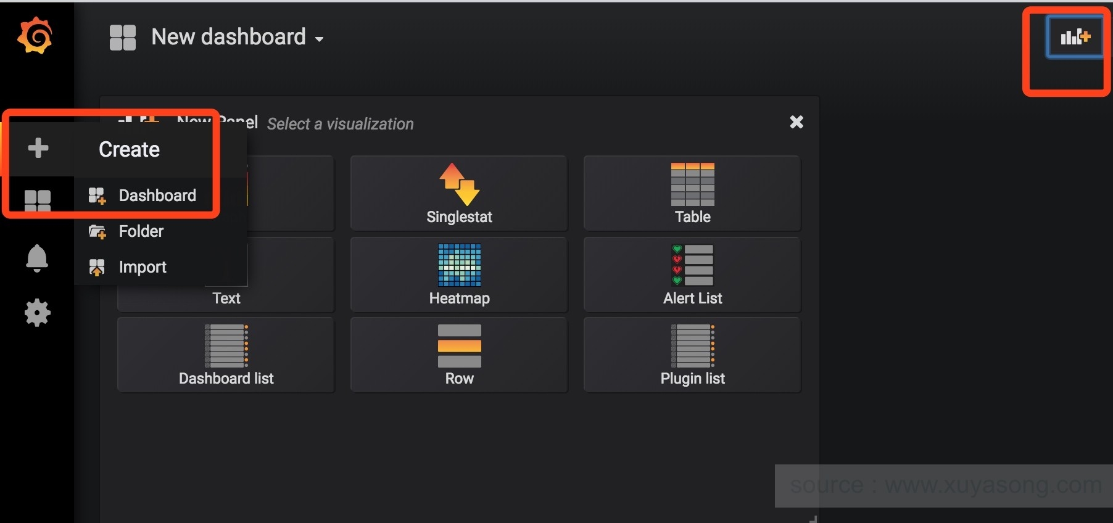Open the Alerting bell icon
The height and width of the screenshot is (523, 1113).
(x=37, y=258)
